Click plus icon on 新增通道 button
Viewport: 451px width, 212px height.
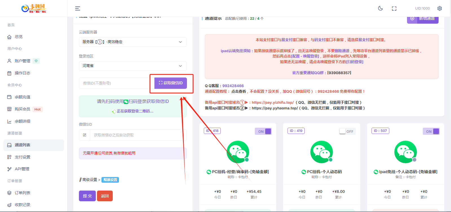tap(412, 19)
